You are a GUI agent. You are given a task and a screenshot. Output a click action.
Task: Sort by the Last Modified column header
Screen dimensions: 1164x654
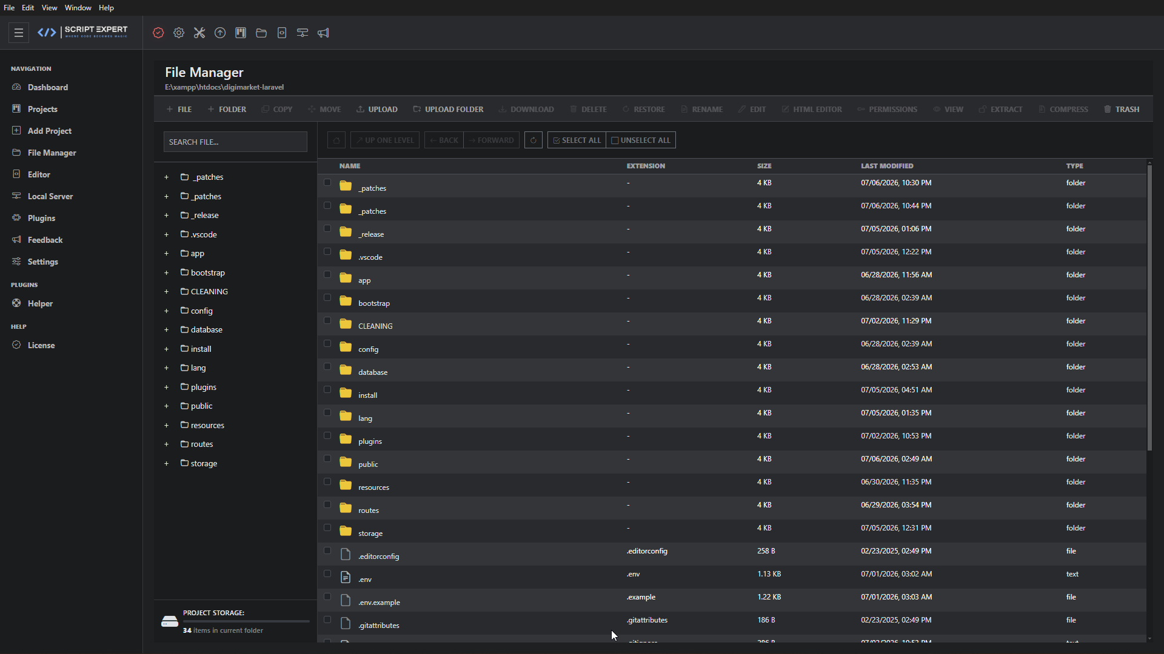tap(887, 166)
